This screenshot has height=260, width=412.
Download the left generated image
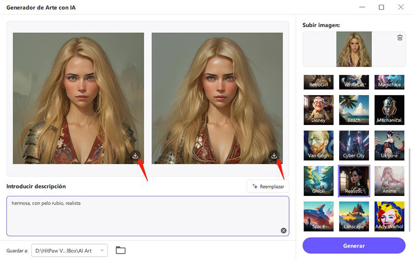(x=135, y=156)
